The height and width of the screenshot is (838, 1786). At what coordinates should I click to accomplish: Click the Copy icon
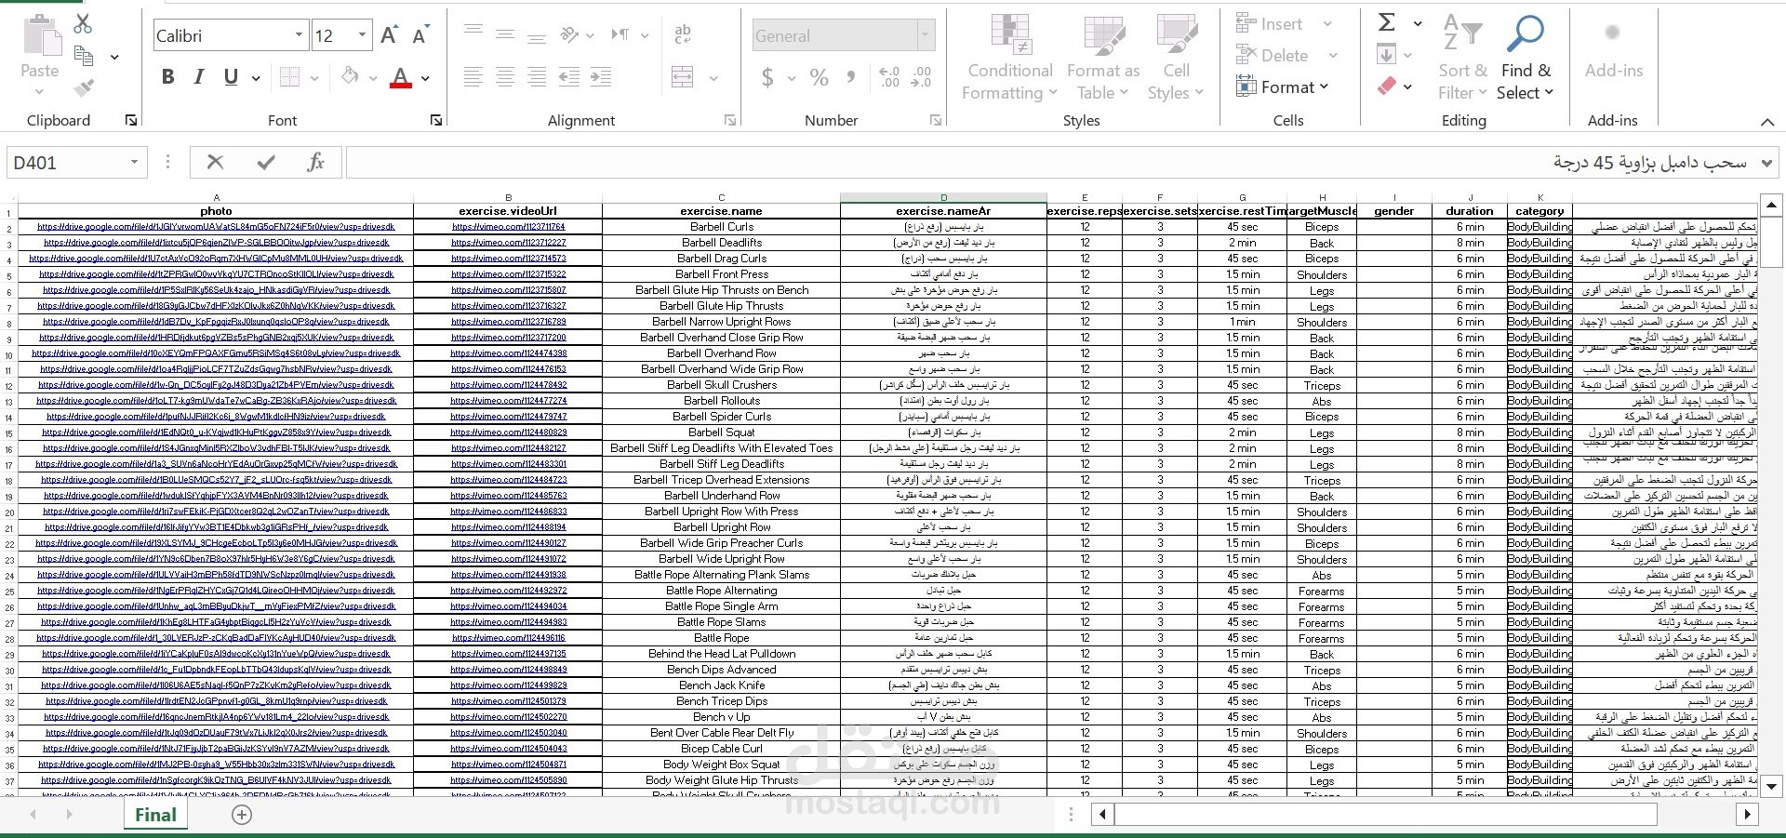pos(84,57)
